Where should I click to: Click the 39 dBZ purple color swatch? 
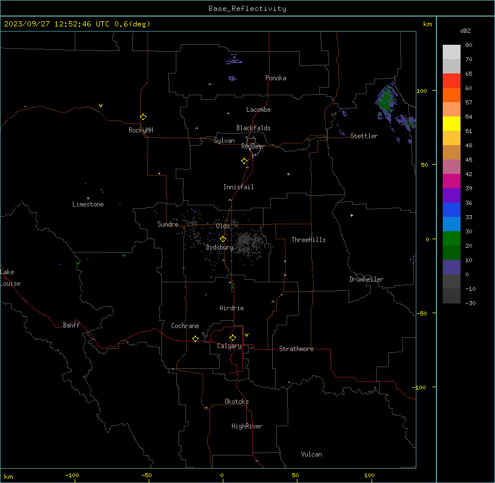point(451,196)
